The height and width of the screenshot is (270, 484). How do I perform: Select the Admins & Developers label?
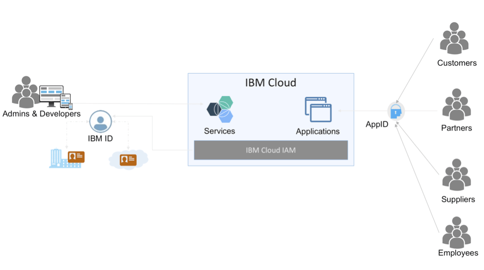(x=41, y=114)
